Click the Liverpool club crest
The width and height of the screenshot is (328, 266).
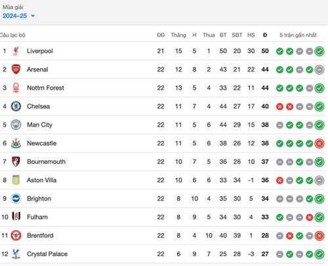[16, 51]
